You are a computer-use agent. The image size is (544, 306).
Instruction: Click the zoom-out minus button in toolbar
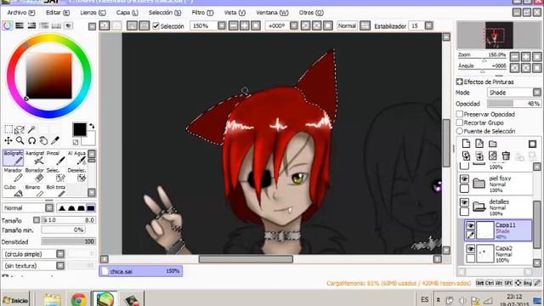pos(234,25)
